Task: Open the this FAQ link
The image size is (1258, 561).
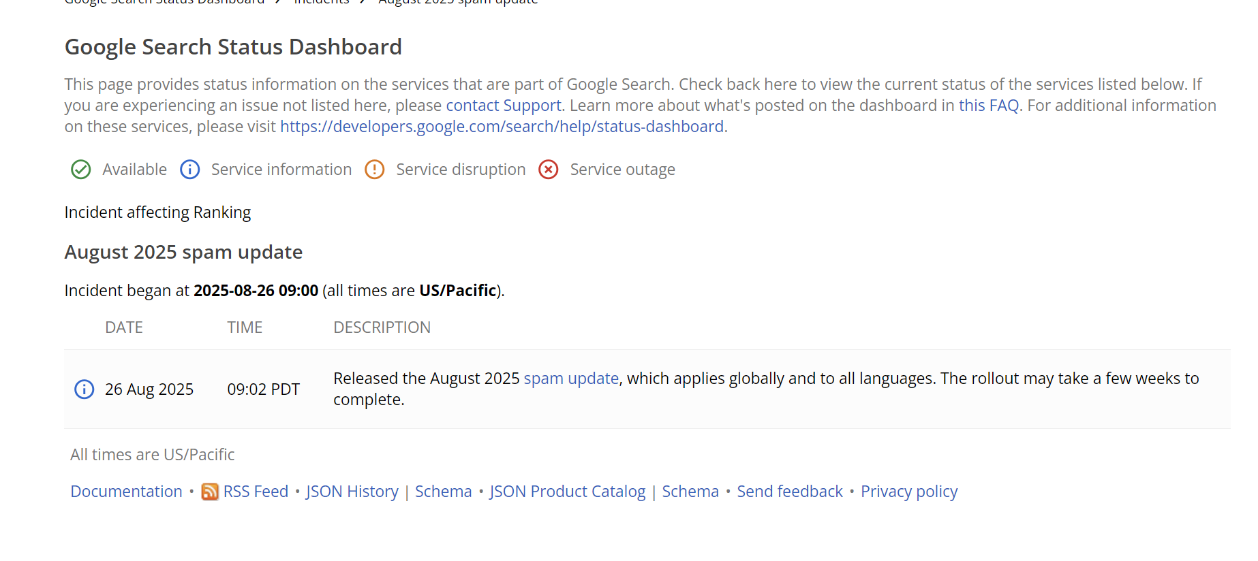Action: (988, 106)
